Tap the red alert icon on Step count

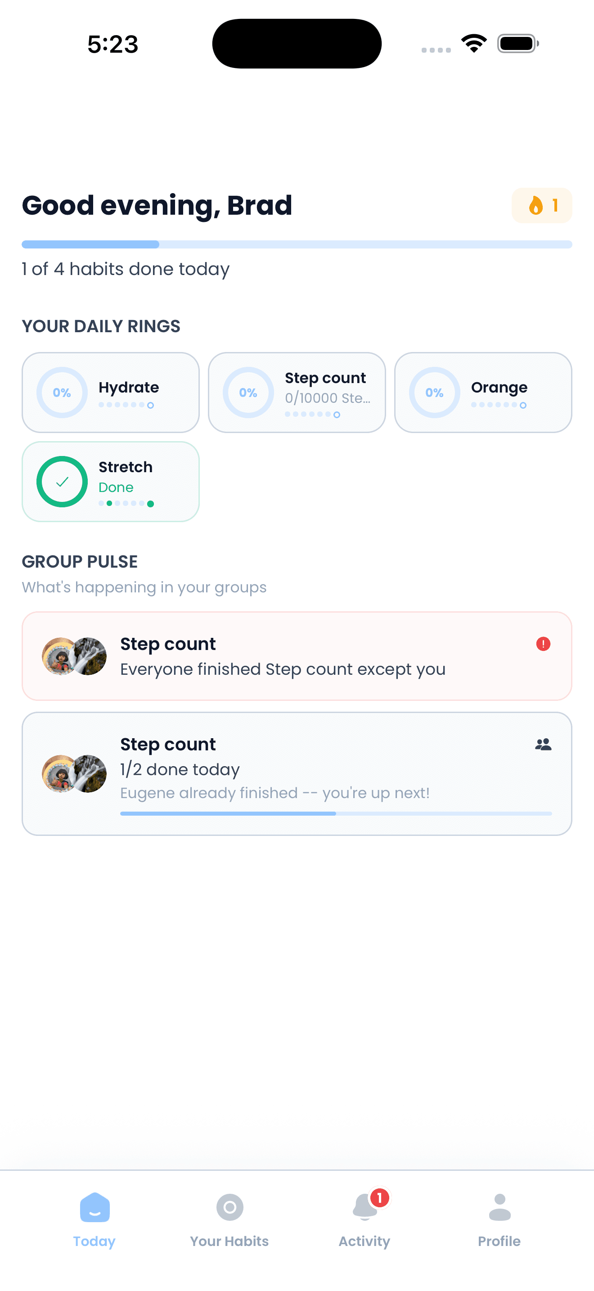click(543, 644)
